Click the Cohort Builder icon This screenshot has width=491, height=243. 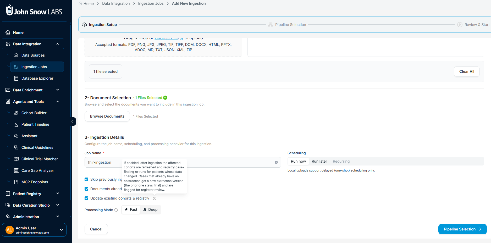(x=16, y=113)
